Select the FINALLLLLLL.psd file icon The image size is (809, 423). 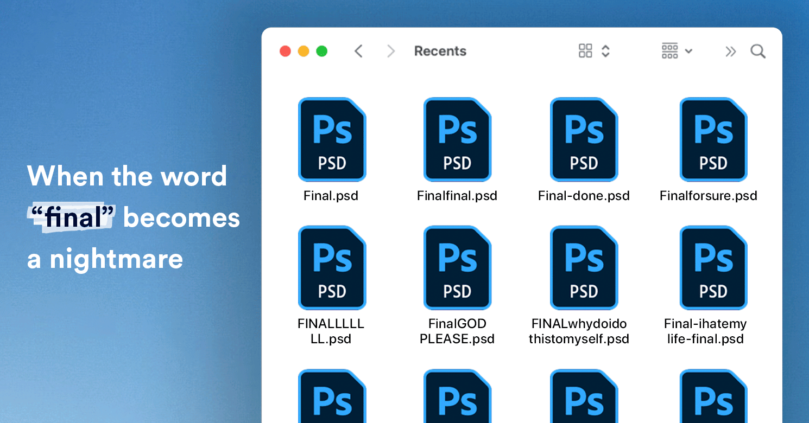[332, 268]
